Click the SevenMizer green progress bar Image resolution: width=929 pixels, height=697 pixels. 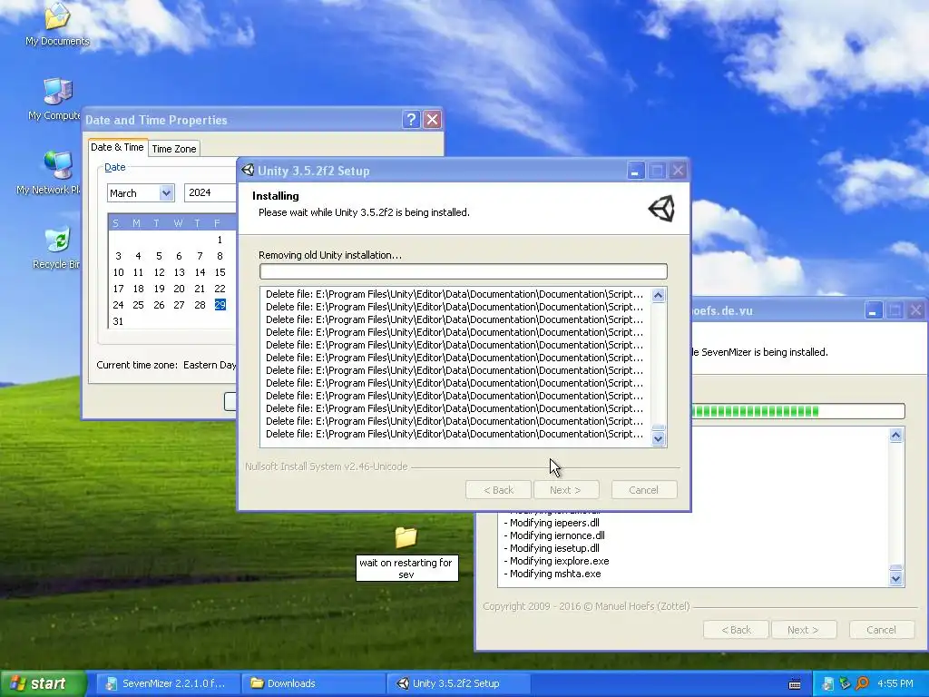pos(797,411)
